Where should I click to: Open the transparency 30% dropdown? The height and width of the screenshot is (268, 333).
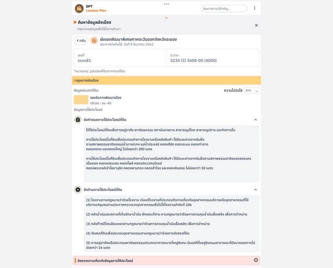(252, 91)
